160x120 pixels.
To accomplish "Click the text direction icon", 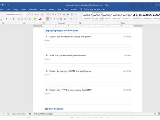I will 61,19.
